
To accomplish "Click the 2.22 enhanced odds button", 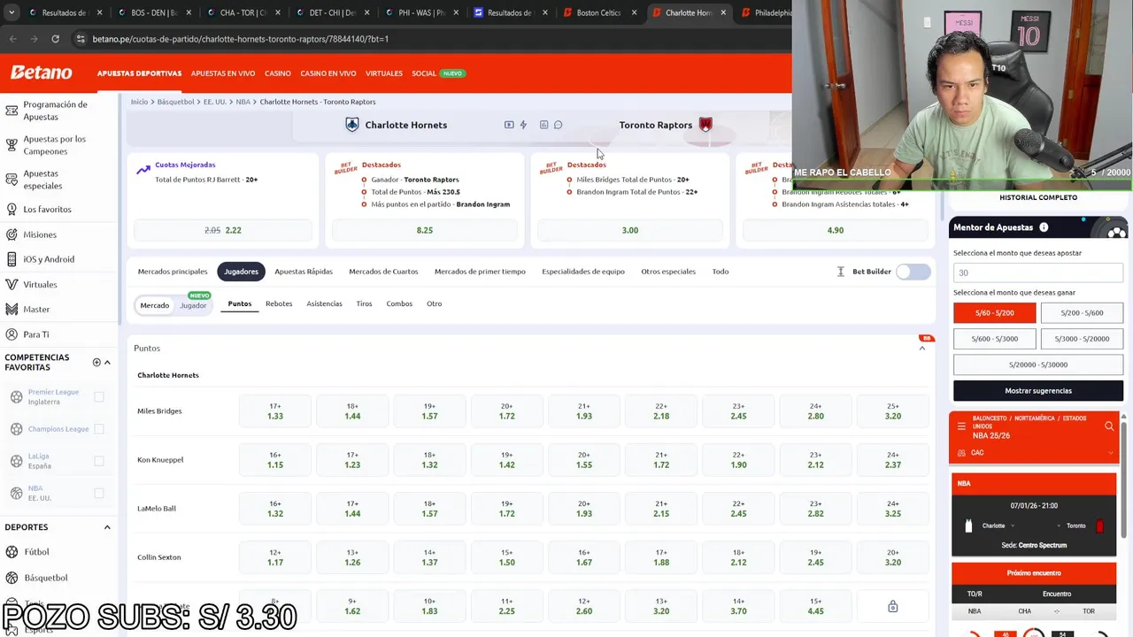I will click(223, 230).
